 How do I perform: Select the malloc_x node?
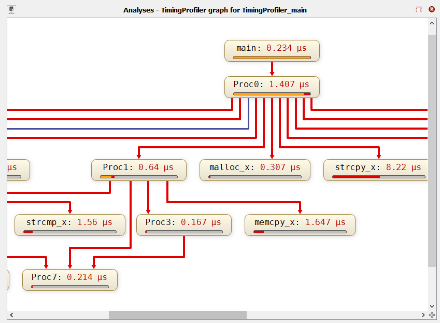(254, 170)
